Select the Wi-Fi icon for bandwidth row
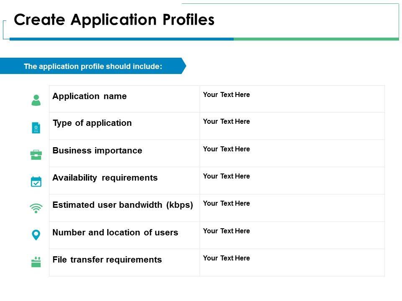 pos(36,208)
